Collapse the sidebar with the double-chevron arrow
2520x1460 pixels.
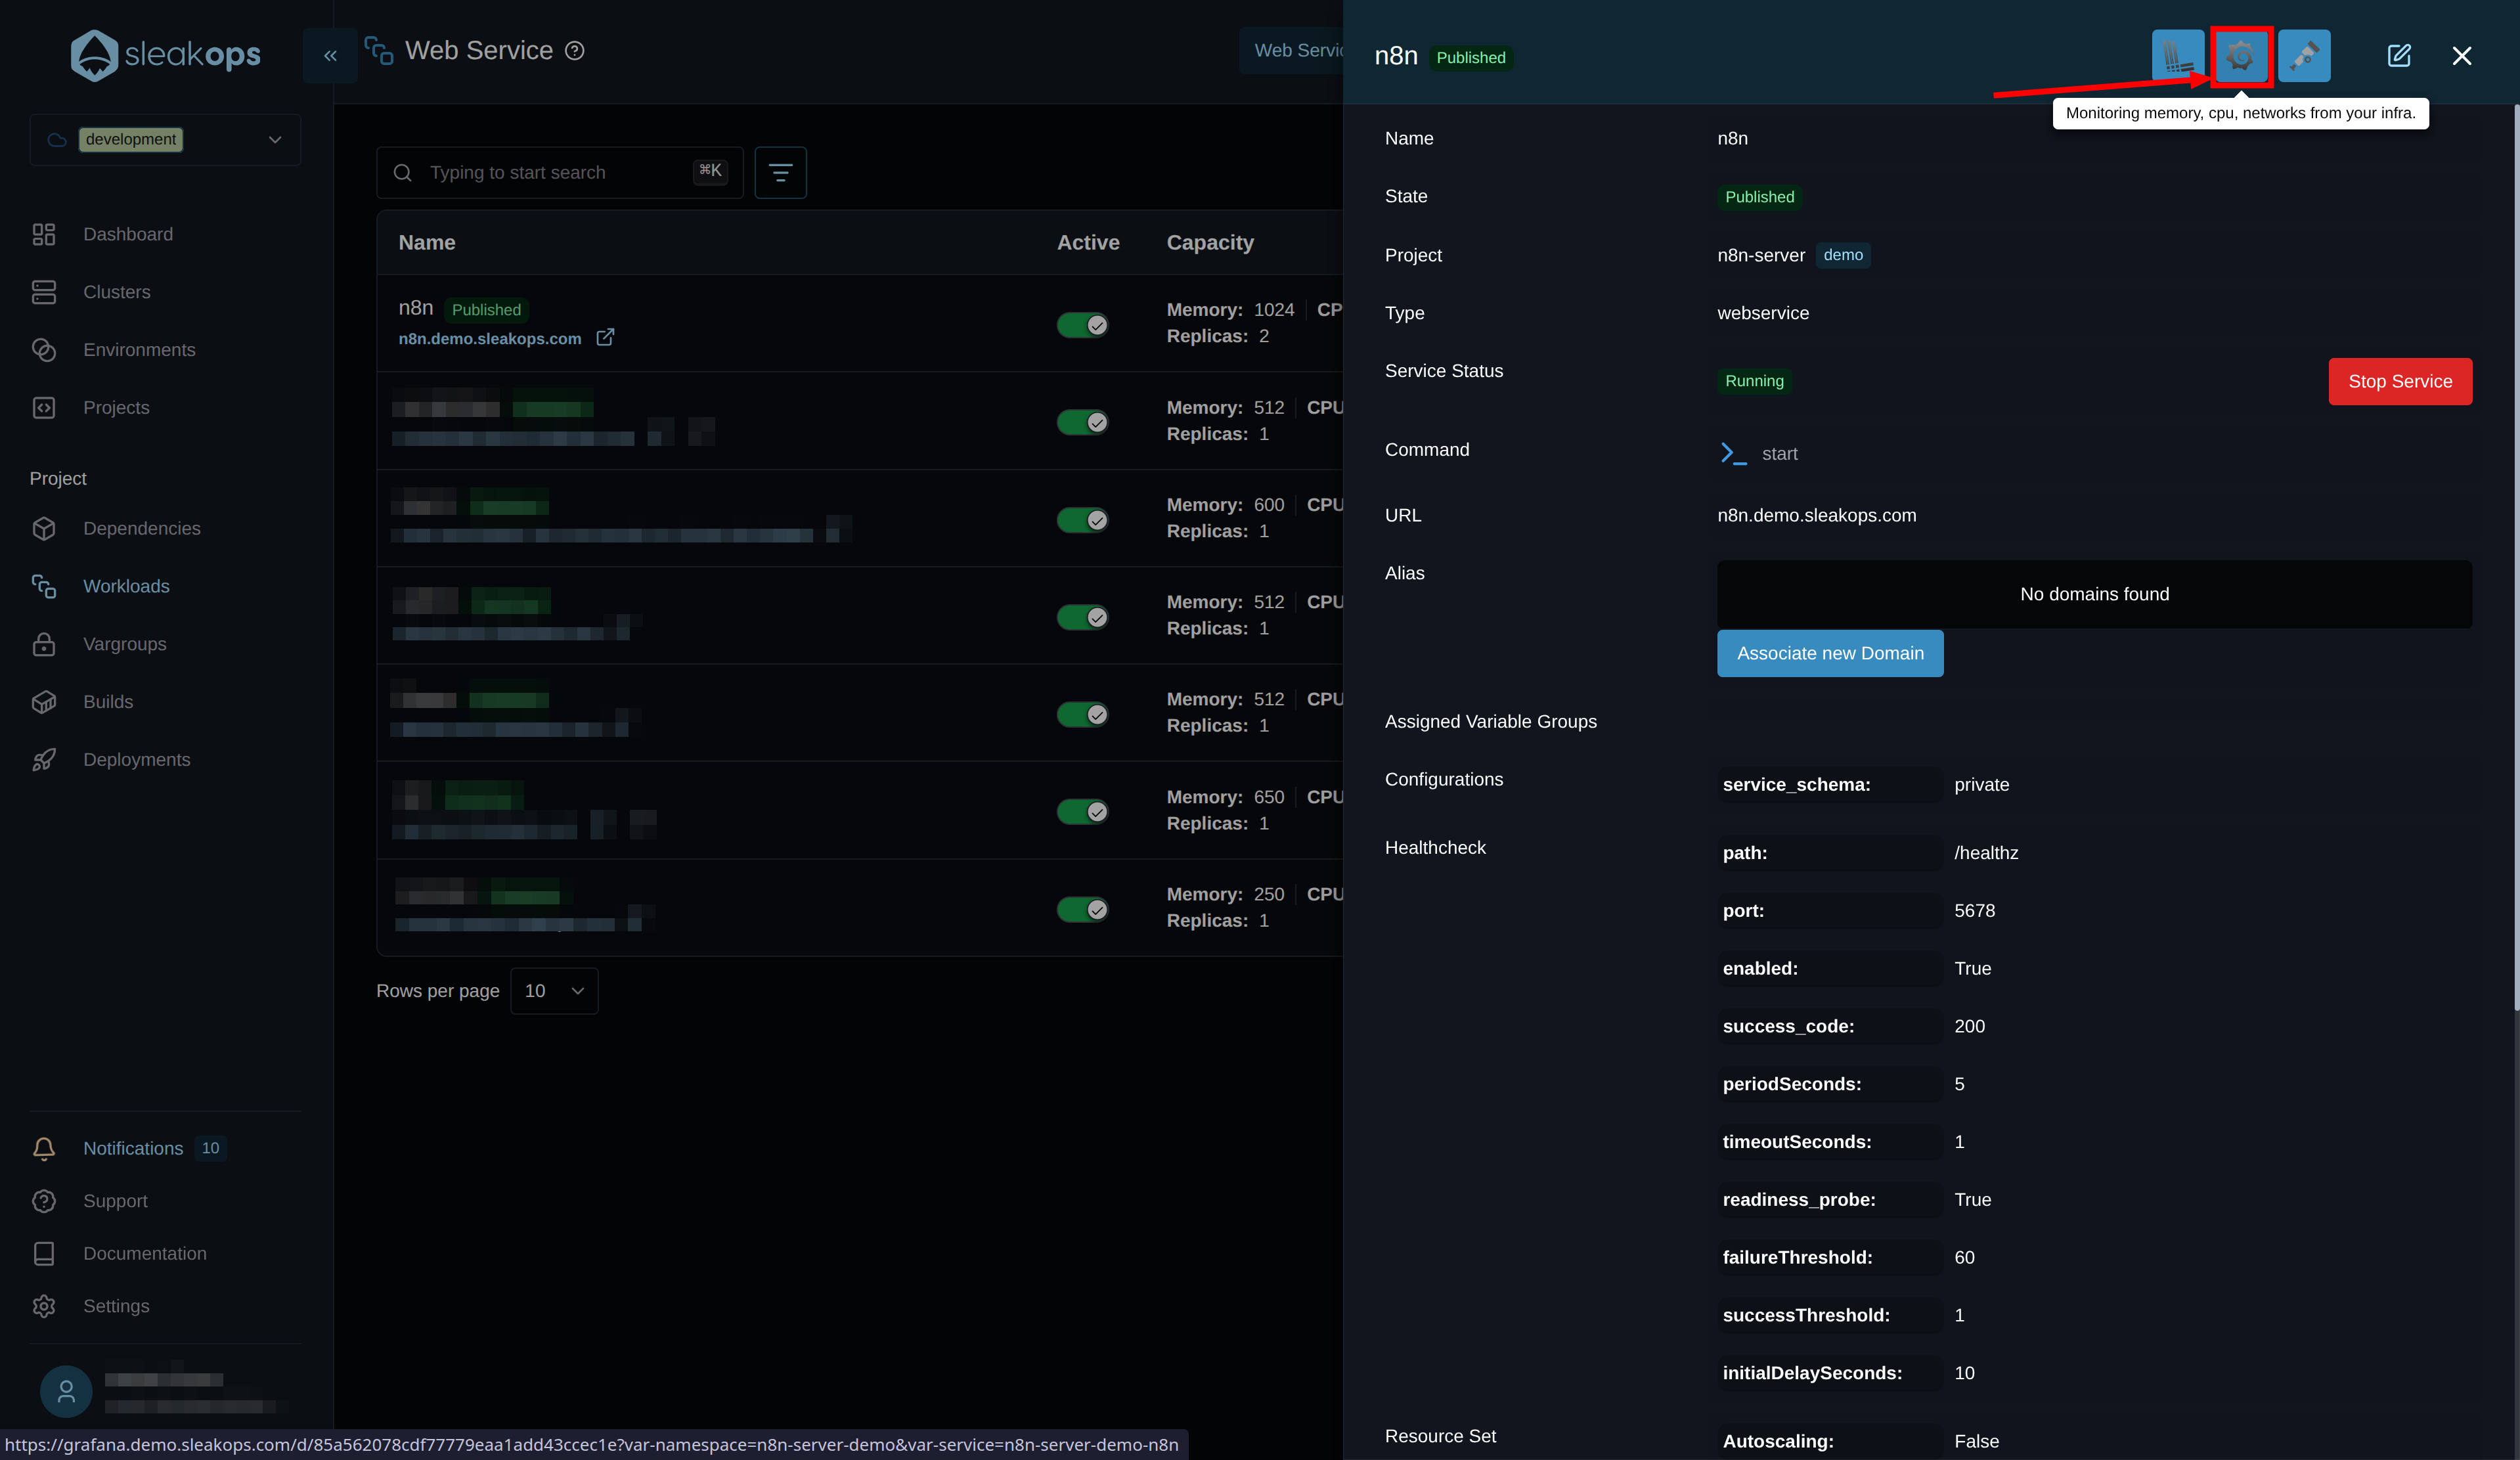coord(330,55)
